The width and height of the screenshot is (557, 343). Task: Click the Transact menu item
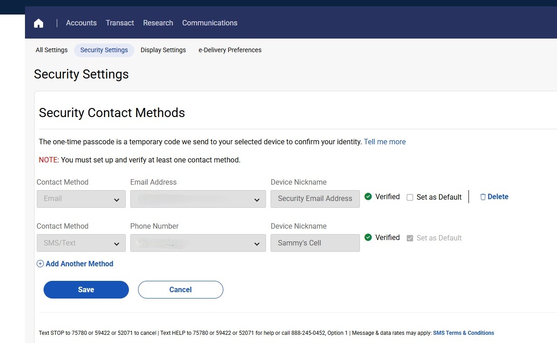tap(119, 23)
